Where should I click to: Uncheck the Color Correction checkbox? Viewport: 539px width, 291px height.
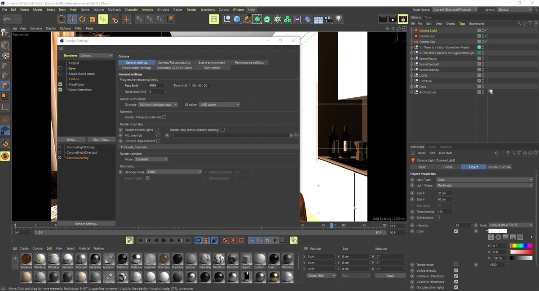click(60, 90)
